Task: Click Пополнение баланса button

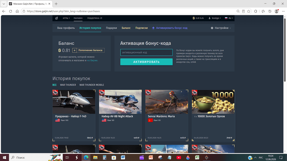Action: tap(88, 50)
